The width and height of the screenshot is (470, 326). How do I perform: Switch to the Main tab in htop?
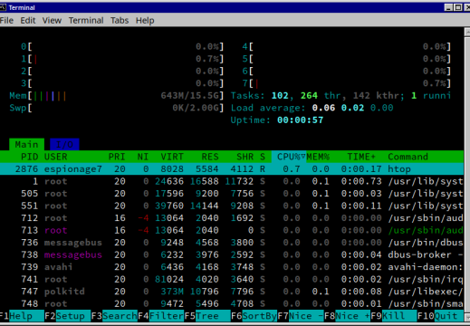coord(26,144)
